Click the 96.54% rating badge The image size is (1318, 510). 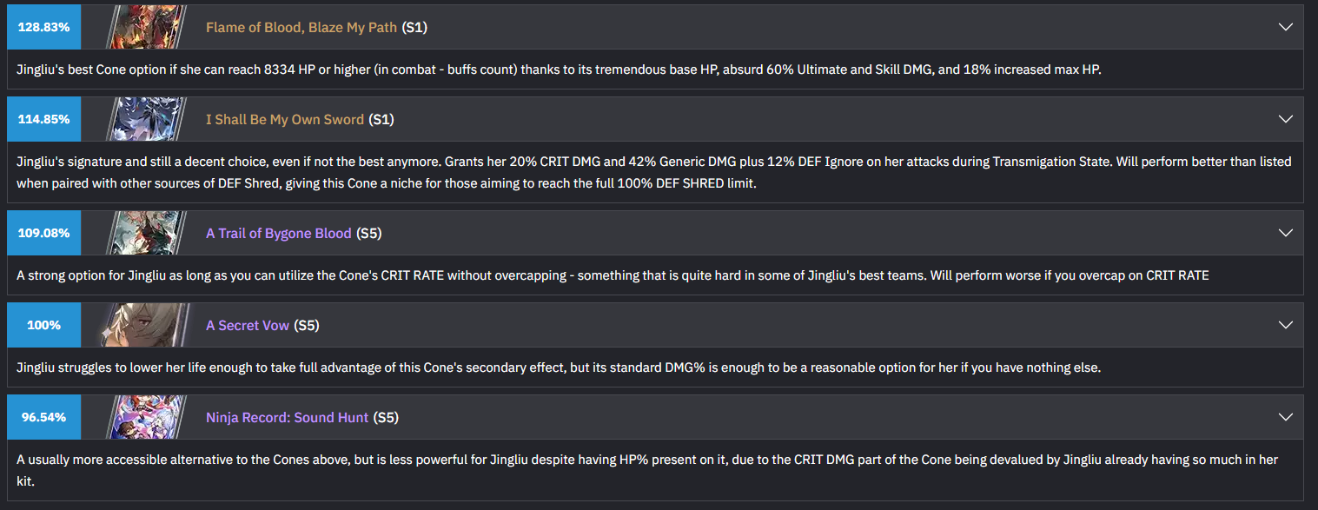pyautogui.click(x=43, y=417)
